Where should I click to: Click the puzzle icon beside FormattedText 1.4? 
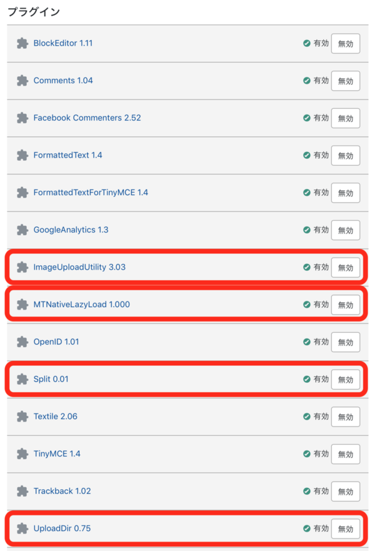tap(22, 155)
